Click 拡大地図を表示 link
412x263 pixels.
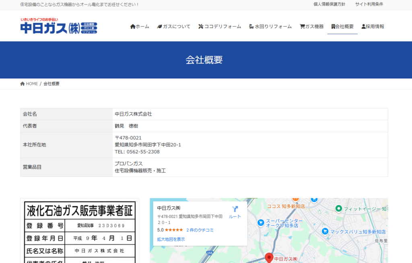(171, 239)
